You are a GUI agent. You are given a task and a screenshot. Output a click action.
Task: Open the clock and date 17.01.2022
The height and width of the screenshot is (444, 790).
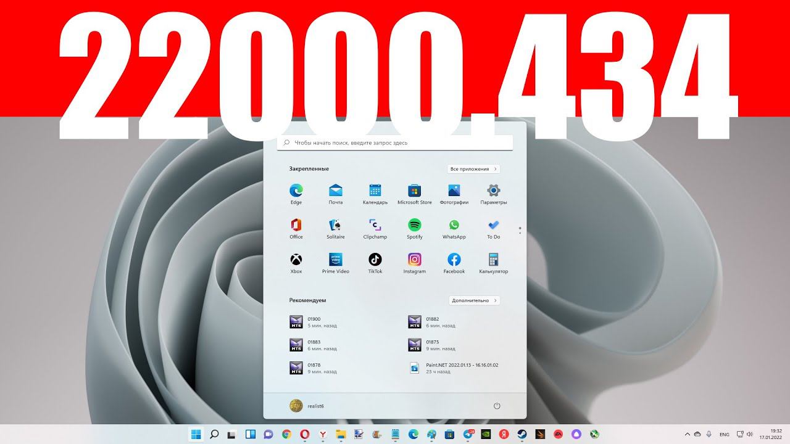tap(772, 434)
